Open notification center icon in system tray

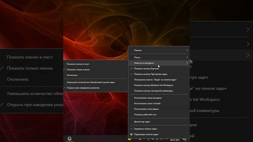click(185, 139)
